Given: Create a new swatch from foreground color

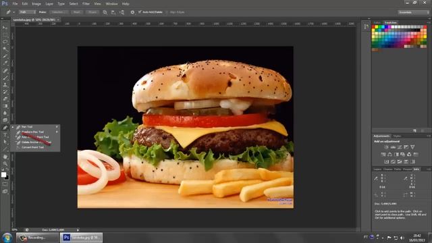Looking at the screenshot, I should [414, 131].
